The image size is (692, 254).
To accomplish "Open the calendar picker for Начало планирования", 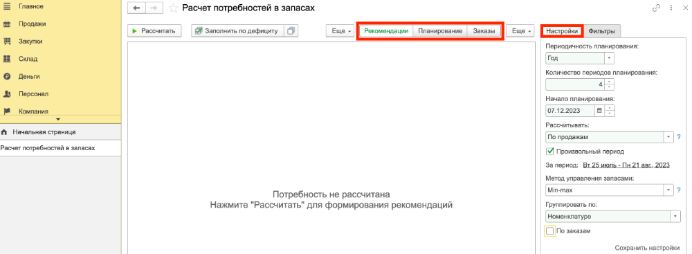I will pyautogui.click(x=599, y=111).
